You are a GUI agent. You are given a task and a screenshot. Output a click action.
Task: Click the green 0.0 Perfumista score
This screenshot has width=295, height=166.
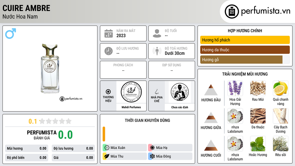[65, 135]
